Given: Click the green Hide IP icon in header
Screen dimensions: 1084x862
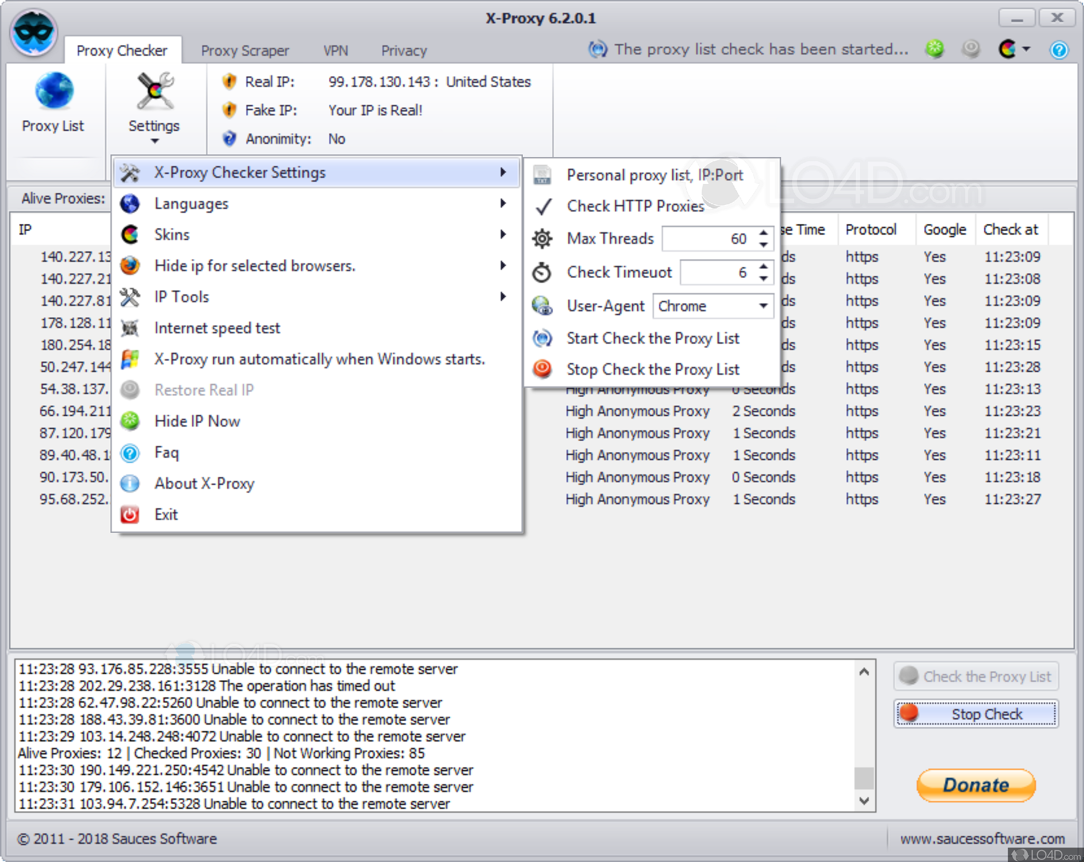Looking at the screenshot, I should (935, 49).
